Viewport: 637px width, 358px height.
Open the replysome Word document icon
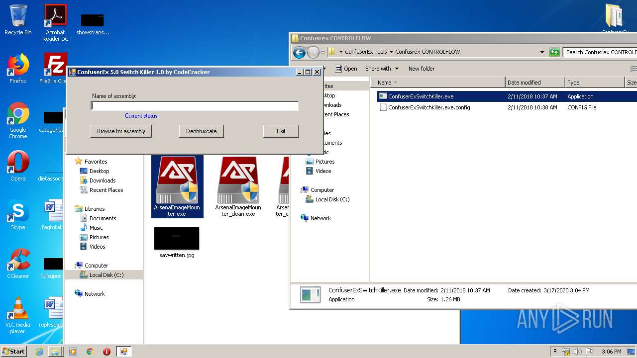point(52,313)
